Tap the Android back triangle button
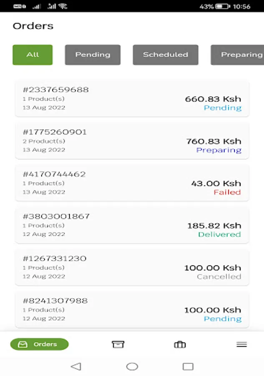264x376 pixels. pos(76,366)
